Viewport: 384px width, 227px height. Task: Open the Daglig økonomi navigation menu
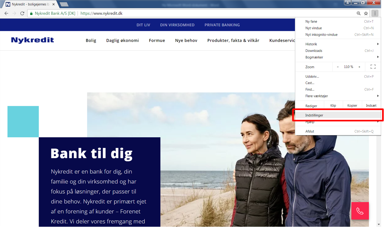(x=123, y=40)
